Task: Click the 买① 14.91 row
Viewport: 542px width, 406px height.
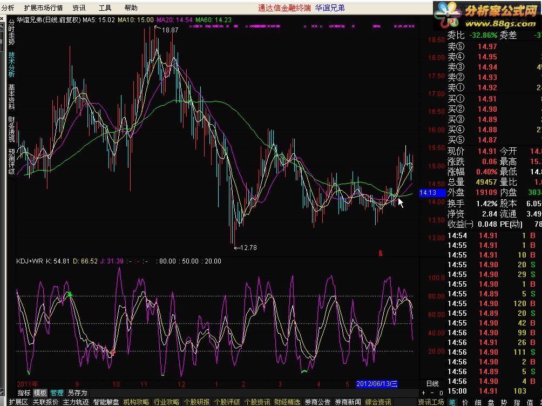Action: [494, 99]
